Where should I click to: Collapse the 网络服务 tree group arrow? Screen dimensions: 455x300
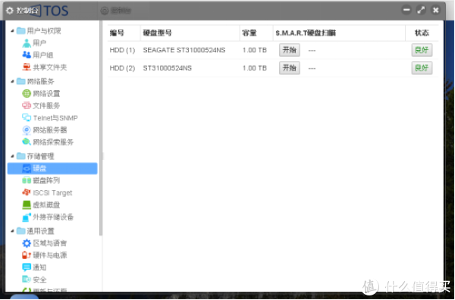point(12,82)
